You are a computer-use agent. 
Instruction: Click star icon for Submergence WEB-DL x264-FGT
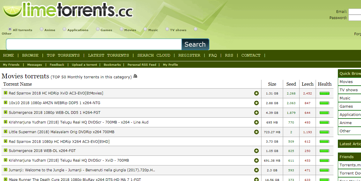click(256, 151)
